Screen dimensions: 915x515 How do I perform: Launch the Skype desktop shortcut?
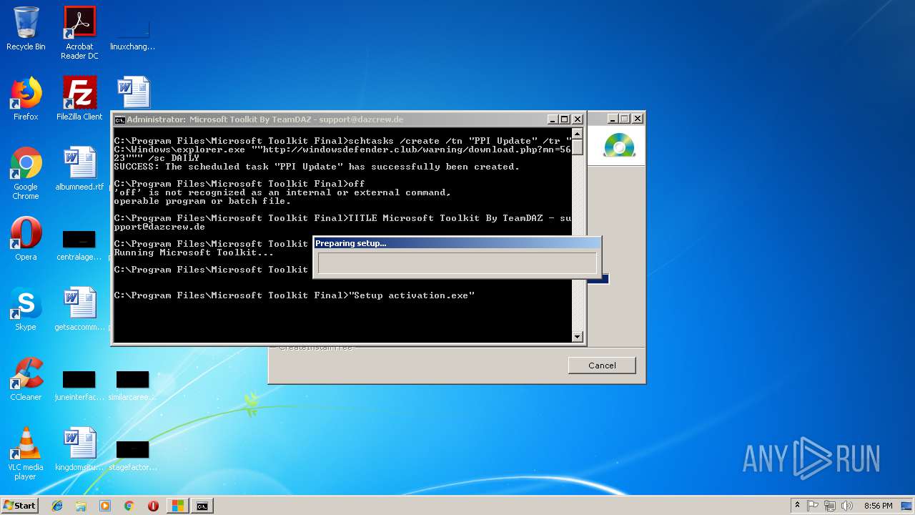coord(26,309)
